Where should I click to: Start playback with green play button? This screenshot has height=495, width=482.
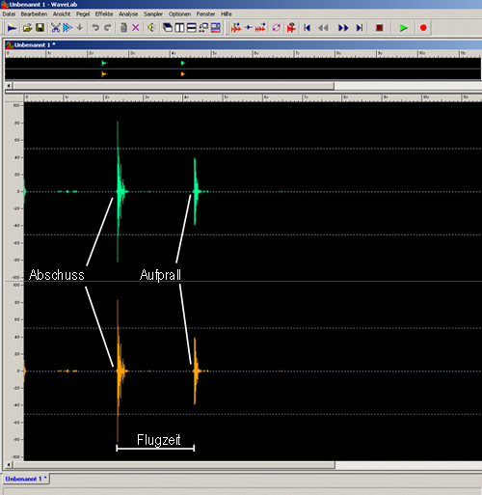404,28
